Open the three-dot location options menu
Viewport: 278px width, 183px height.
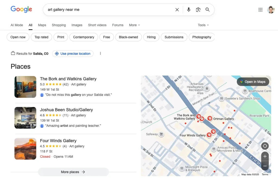pos(100,53)
